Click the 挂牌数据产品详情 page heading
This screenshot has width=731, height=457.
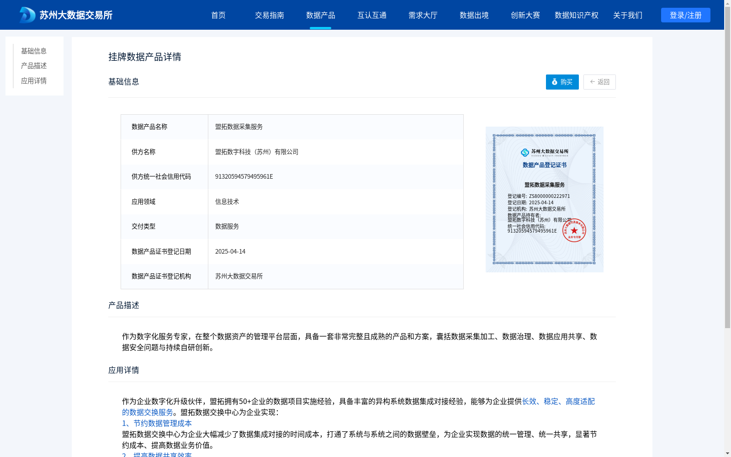[145, 57]
